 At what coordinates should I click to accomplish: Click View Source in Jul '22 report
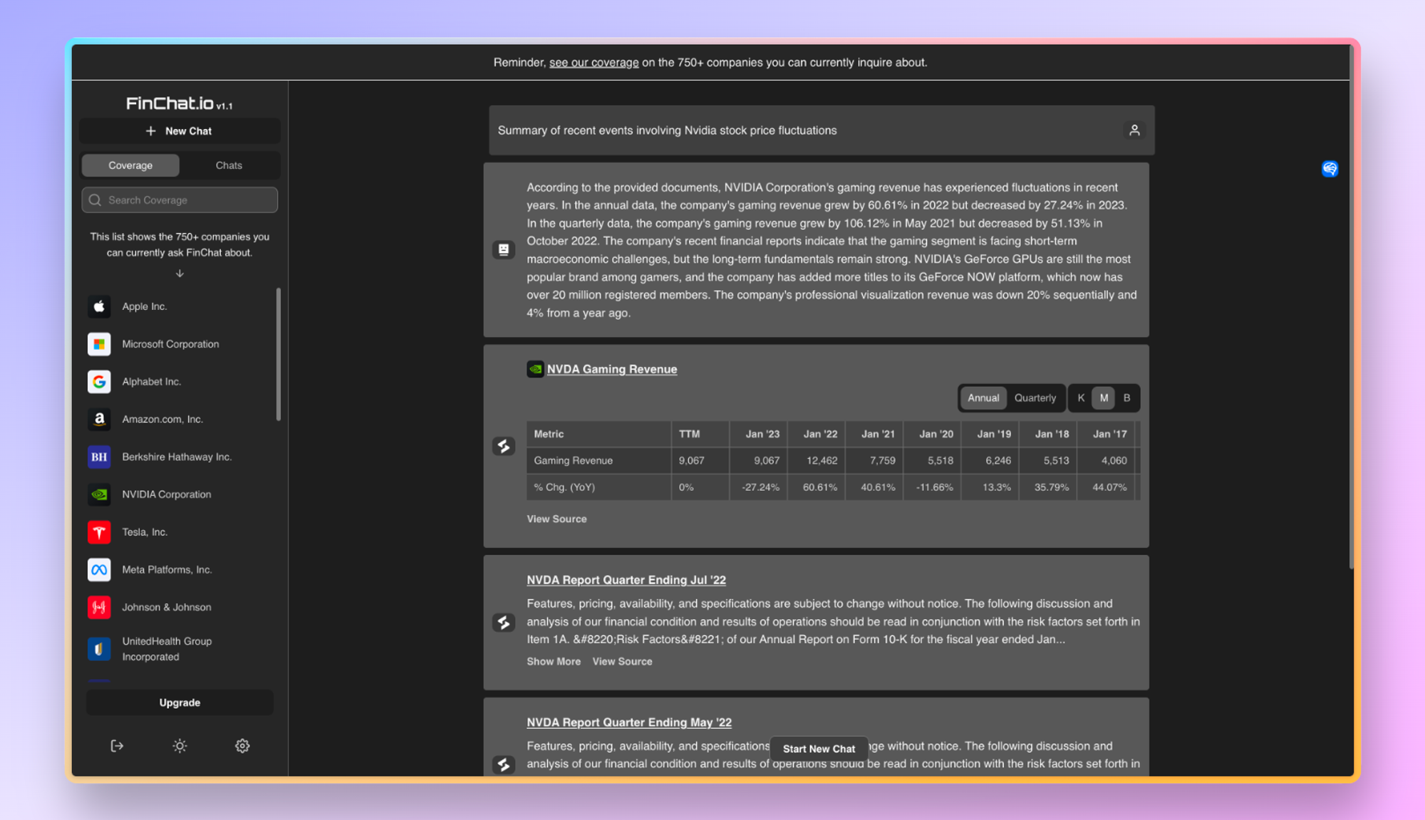[x=622, y=662]
